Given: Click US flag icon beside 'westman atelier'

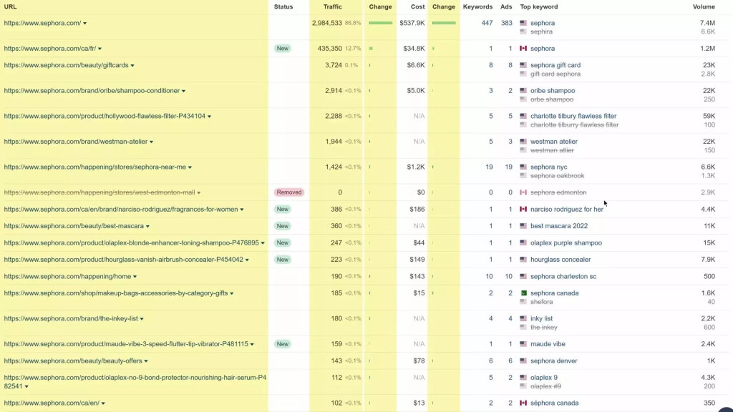Looking at the screenshot, I should point(523,141).
